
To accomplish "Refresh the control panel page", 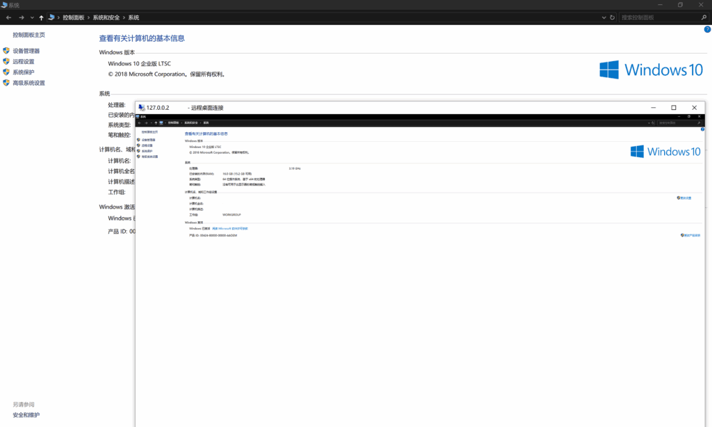I will (x=612, y=17).
